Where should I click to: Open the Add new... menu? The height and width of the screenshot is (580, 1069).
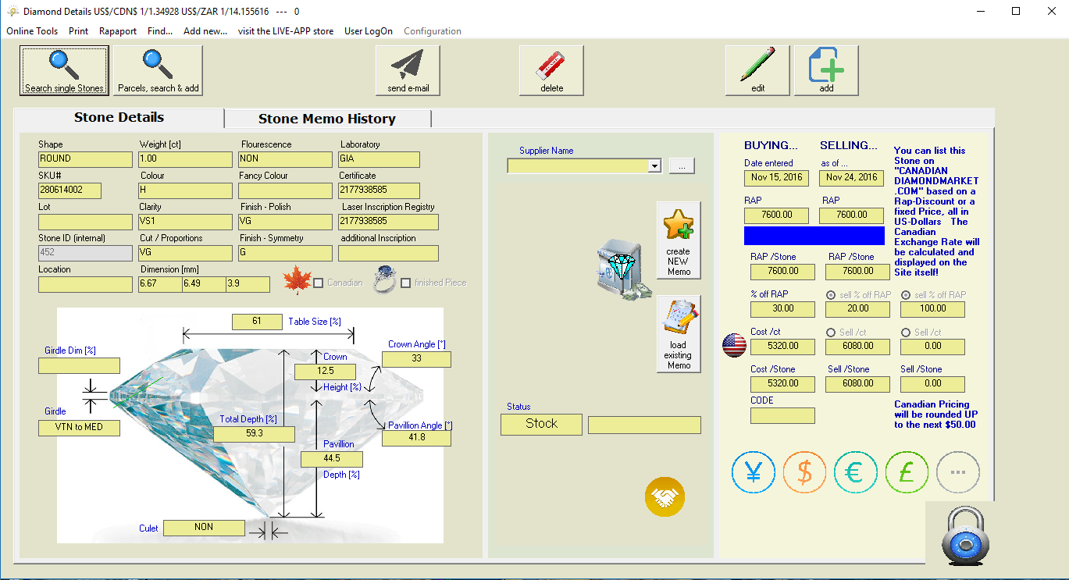pos(205,31)
